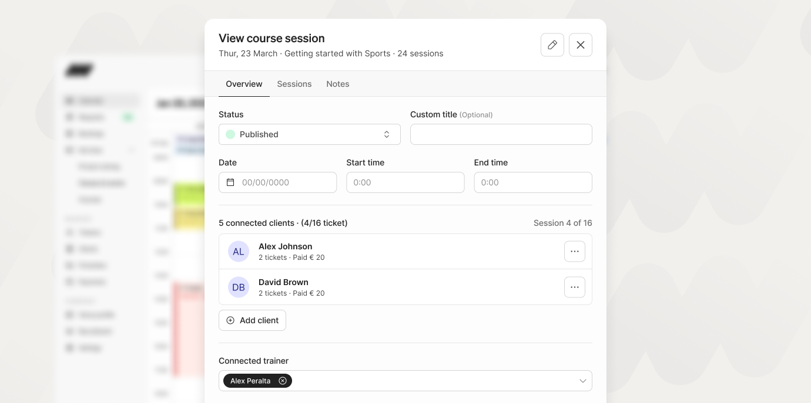Click the Start time field
811x403 pixels.
click(405, 182)
